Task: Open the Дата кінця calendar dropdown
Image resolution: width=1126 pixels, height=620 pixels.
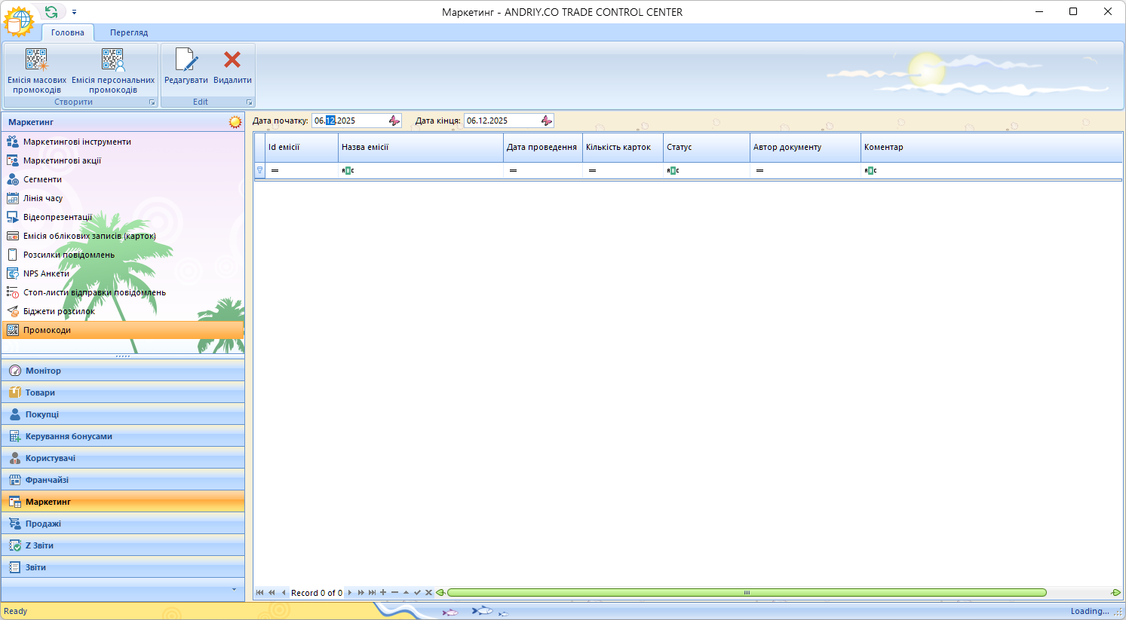Action: [546, 121]
